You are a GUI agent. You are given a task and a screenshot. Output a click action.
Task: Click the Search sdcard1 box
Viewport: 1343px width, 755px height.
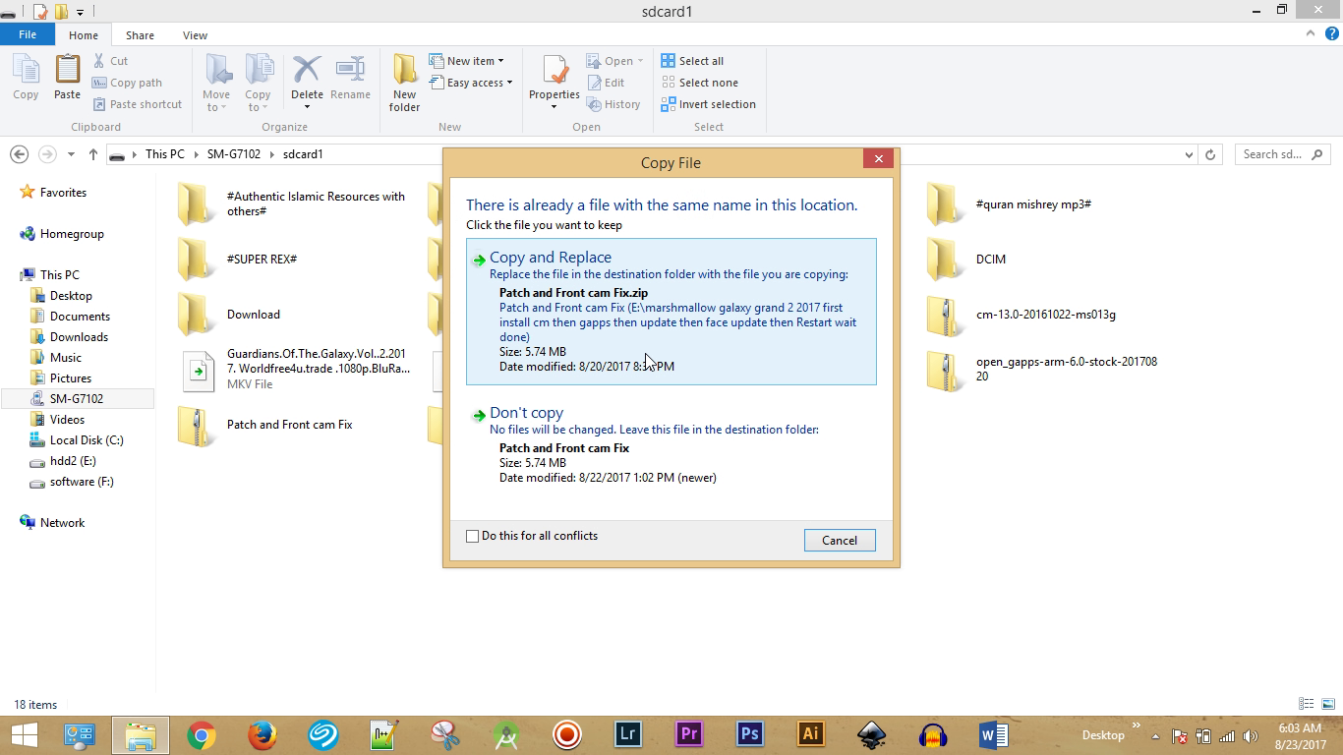(1282, 154)
